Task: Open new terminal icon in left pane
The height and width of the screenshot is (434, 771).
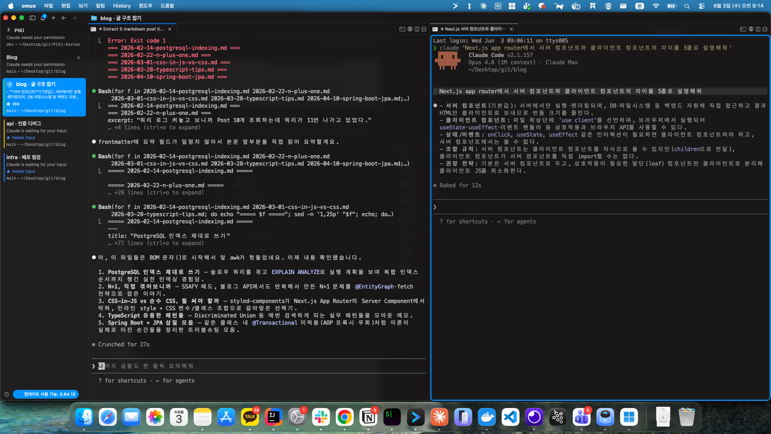Action: click(x=402, y=29)
